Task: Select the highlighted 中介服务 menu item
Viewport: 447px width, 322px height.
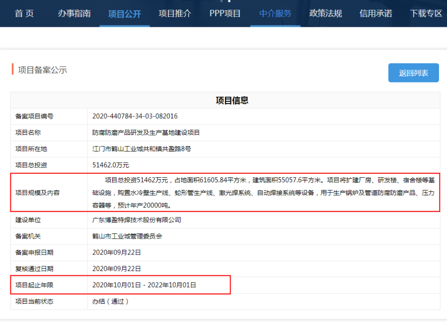Action: click(x=275, y=14)
